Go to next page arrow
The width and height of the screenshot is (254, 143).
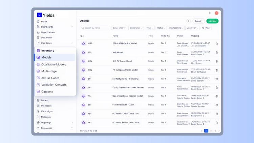[219, 131]
